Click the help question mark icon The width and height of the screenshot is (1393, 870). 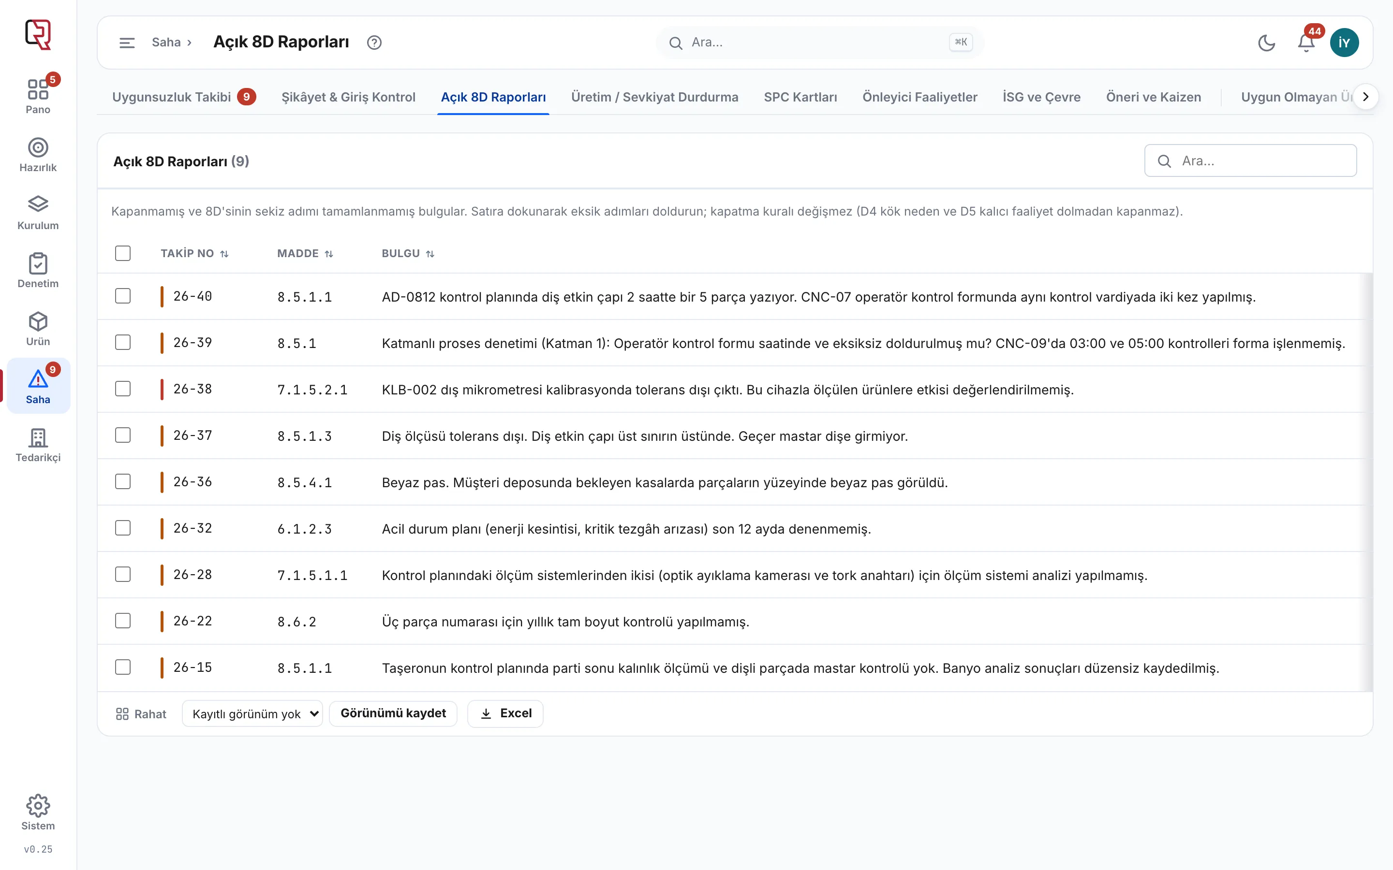pyautogui.click(x=374, y=43)
